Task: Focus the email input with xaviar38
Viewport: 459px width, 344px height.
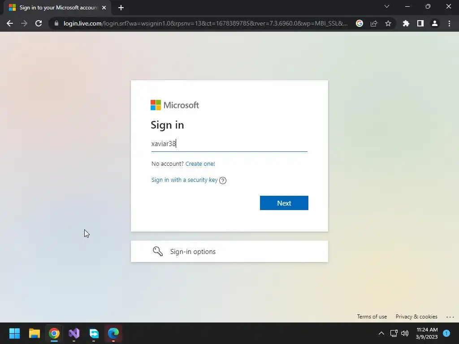Action: coord(229,144)
